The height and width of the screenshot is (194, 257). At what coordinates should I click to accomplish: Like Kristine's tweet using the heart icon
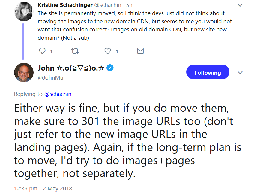click(x=107, y=51)
